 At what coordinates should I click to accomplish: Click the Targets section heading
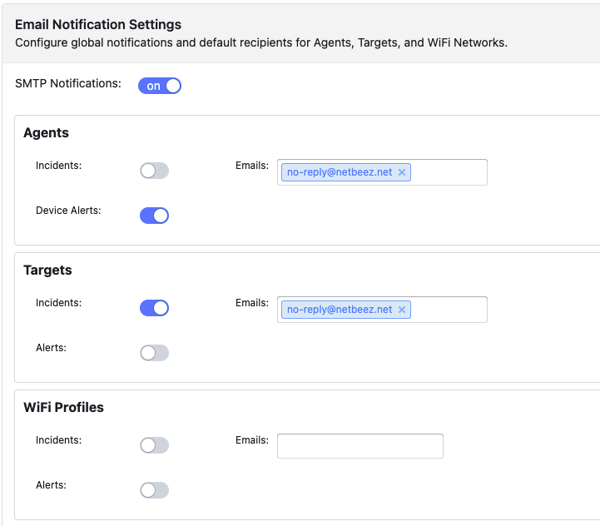47,270
